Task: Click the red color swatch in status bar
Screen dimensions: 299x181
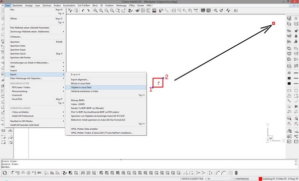Action: [x=261, y=179]
